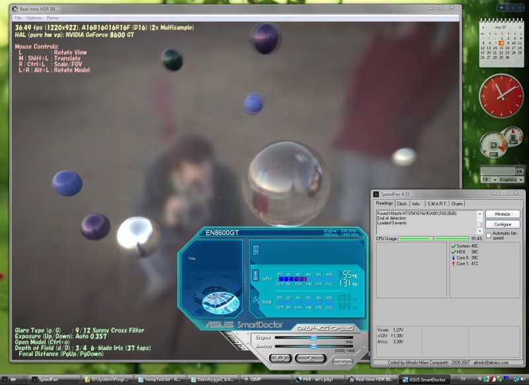This screenshot has width=529, height=385.
Task: Click the Engine clock slider handle in SmartDoctor
Action: coord(313,337)
